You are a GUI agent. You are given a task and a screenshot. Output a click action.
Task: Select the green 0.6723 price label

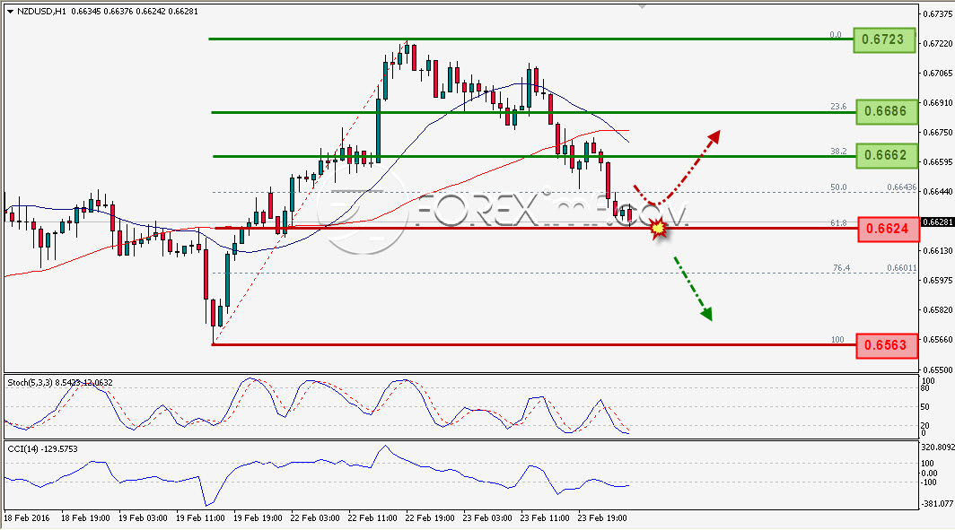[x=884, y=39]
